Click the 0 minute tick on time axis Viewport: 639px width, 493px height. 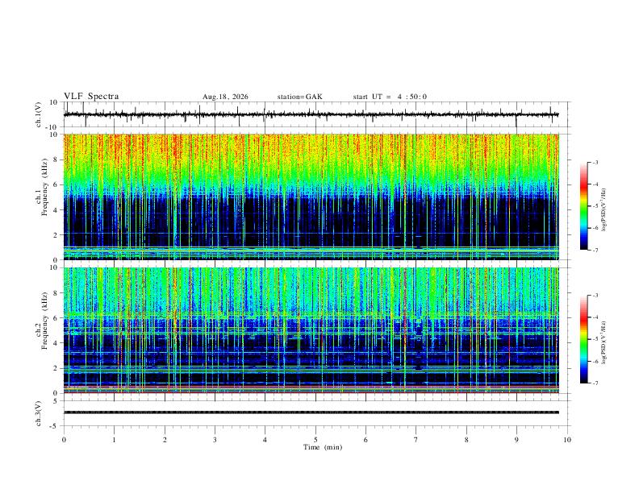click(64, 440)
